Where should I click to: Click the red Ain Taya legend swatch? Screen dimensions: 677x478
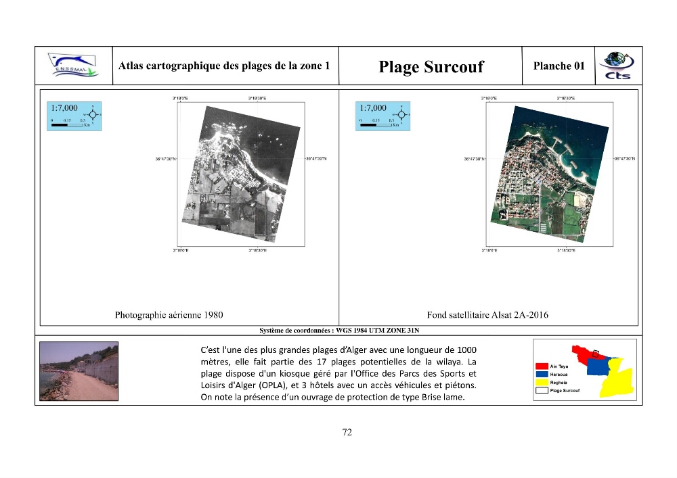pyautogui.click(x=542, y=366)
